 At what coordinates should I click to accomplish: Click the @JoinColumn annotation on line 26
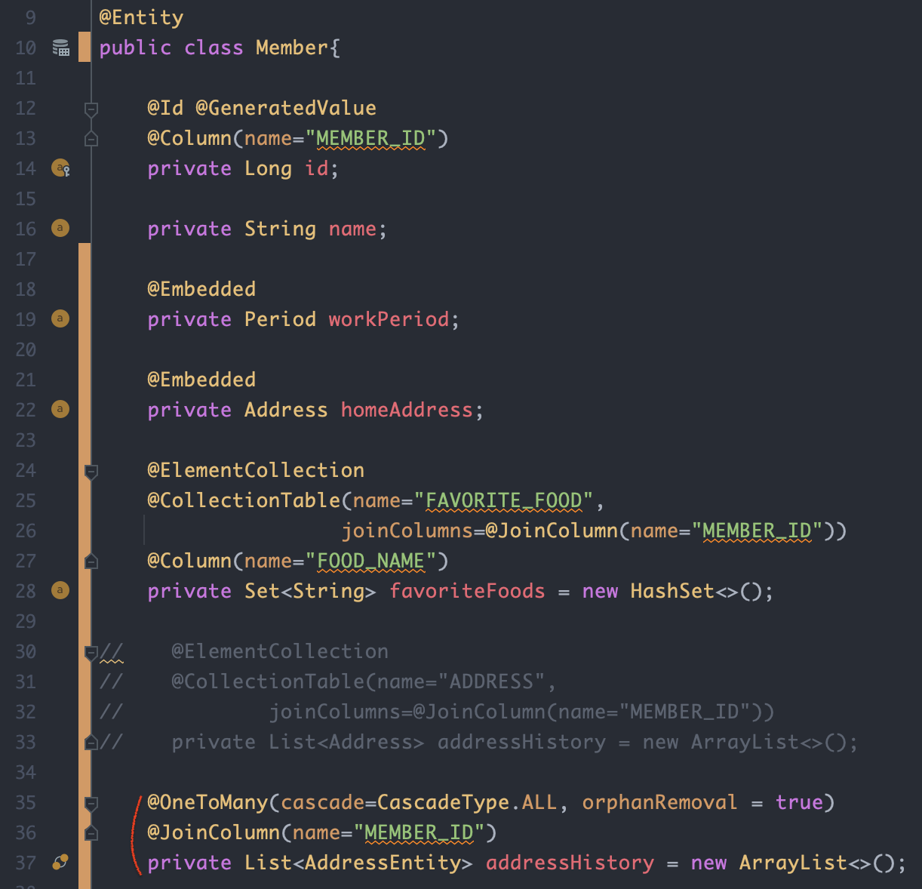click(552, 531)
